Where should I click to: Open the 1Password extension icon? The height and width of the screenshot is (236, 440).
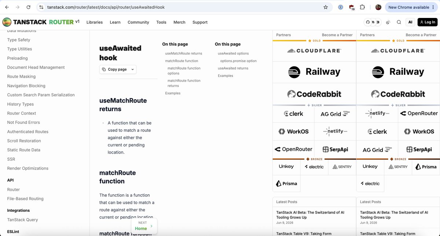click(341, 7)
